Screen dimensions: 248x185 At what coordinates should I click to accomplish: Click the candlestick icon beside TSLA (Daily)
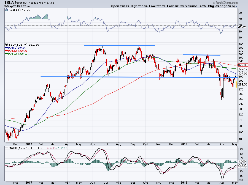[x=6, y=45]
